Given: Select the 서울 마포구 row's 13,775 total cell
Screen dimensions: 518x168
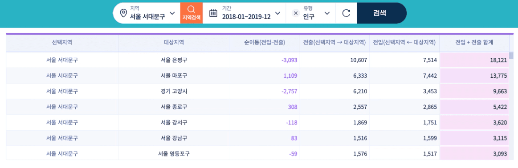Looking at the screenshot, I should 474,76.
